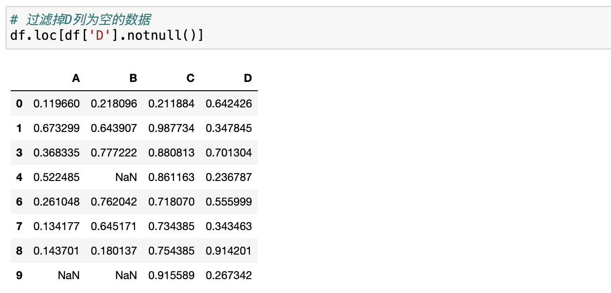Select column header A

76,78
